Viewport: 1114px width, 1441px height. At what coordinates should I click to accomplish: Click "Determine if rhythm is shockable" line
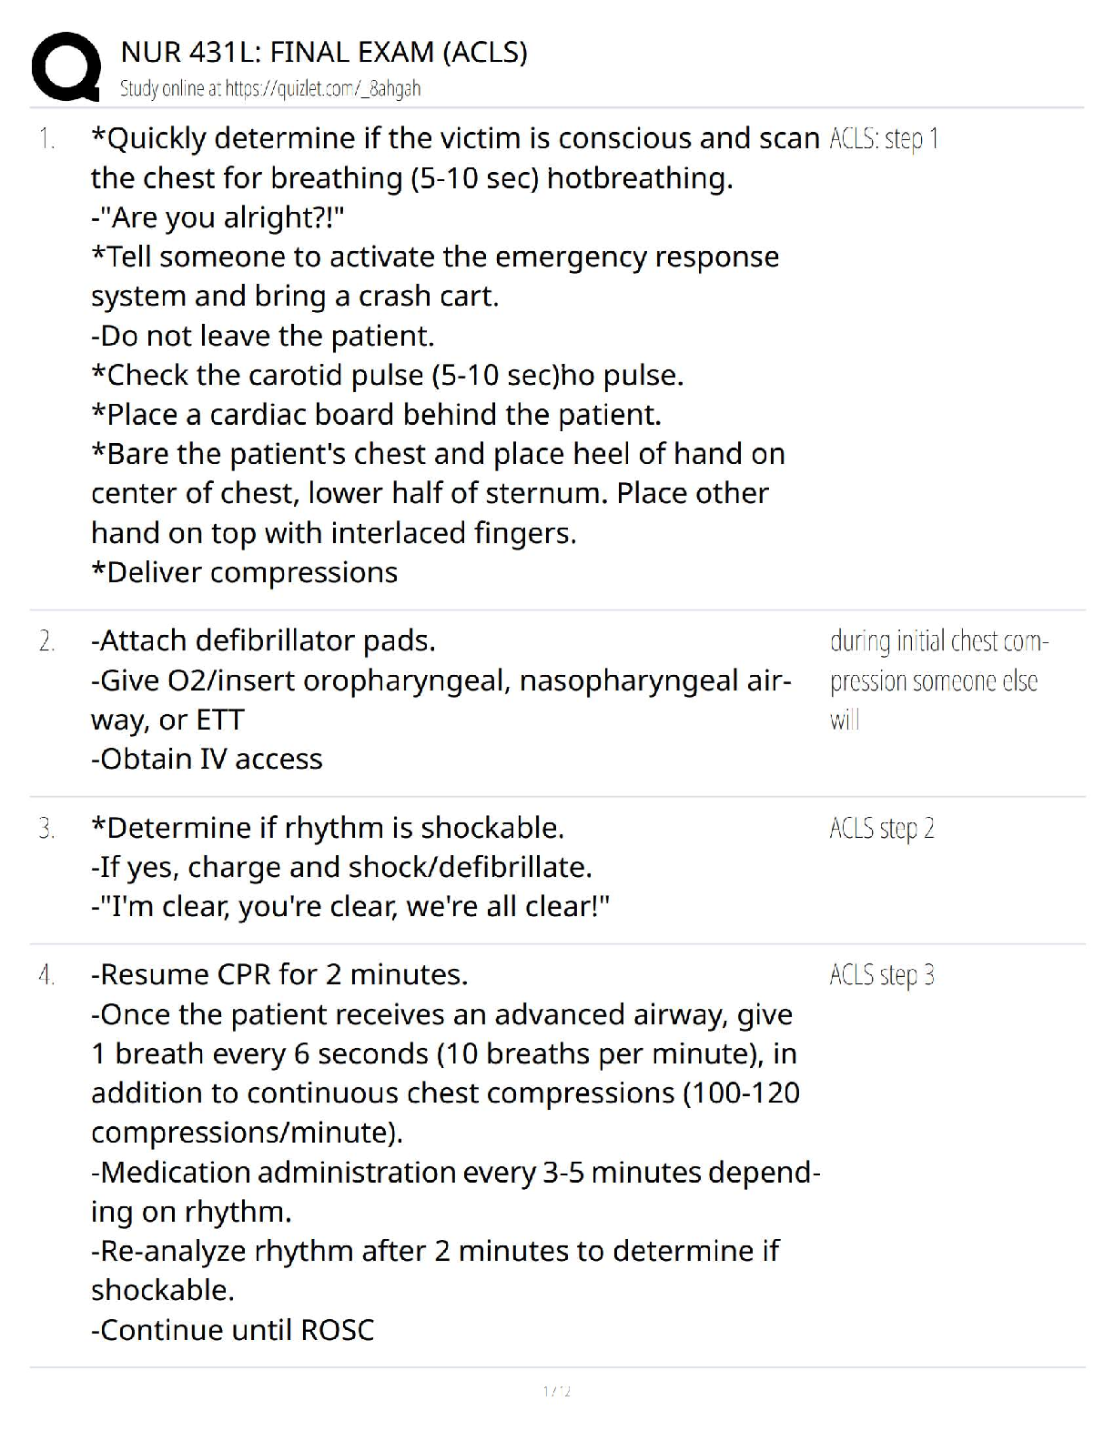[328, 828]
